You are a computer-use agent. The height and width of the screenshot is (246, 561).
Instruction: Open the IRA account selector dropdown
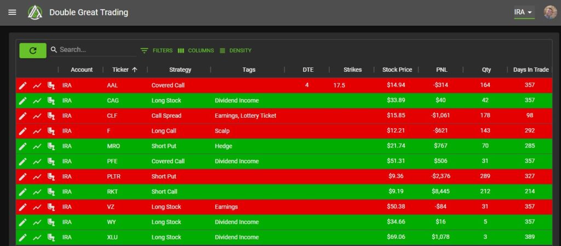[524, 12]
